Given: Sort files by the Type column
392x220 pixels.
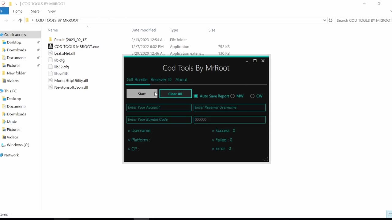Looking at the screenshot, I should tap(174, 30).
